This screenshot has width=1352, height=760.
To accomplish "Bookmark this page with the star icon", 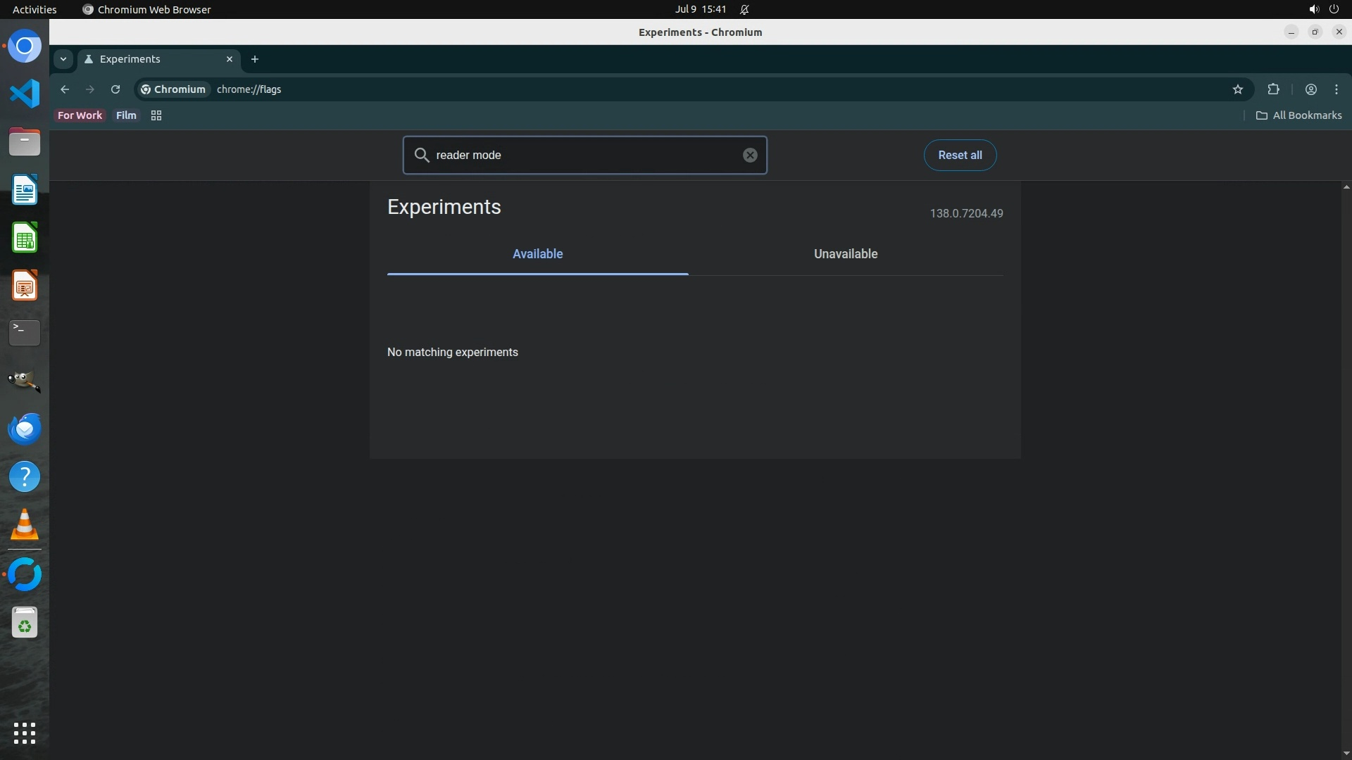I will (1238, 89).
